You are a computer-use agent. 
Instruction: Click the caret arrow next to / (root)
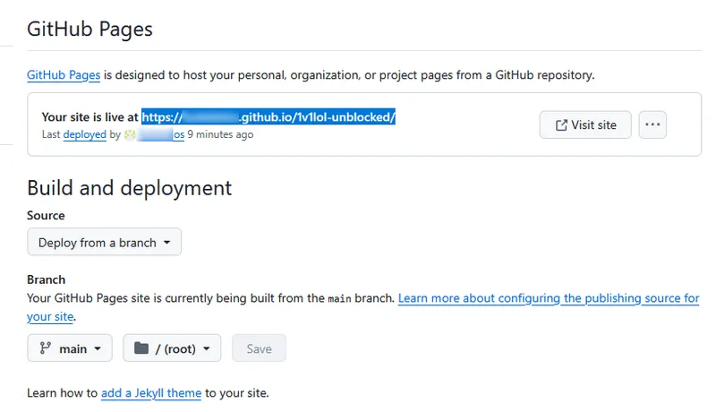pos(207,348)
